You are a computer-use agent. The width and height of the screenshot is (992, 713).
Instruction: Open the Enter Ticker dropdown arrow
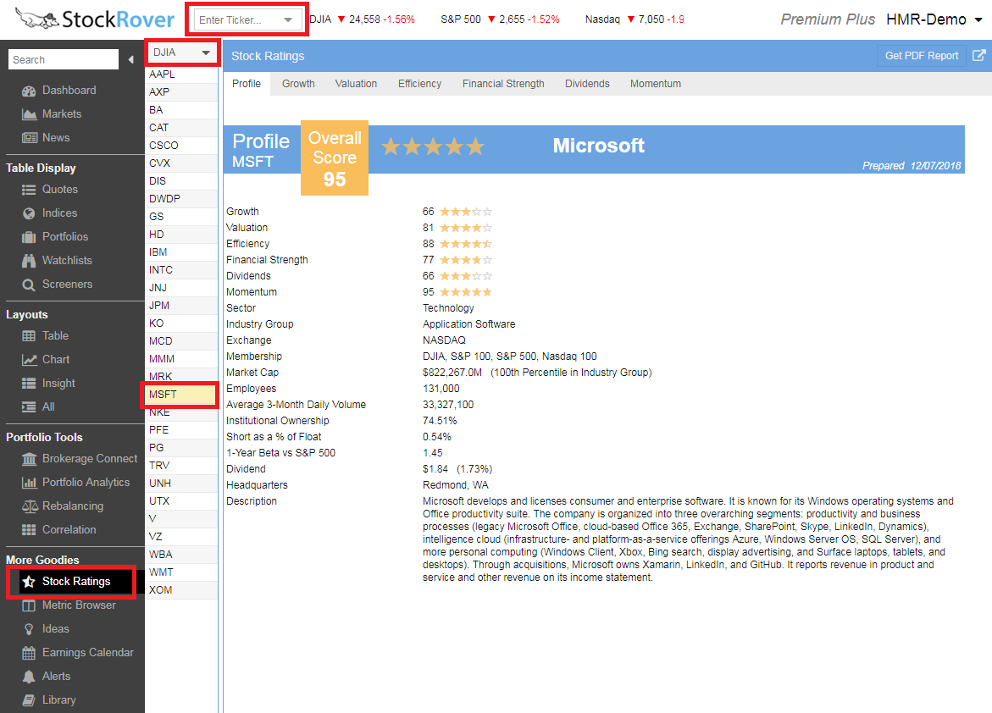click(289, 19)
